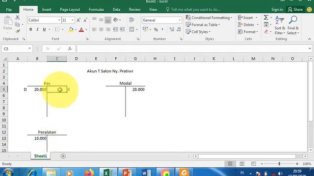Screen dimensions: 314x176
Task: Decrease decimal places
Action: click(179, 29)
